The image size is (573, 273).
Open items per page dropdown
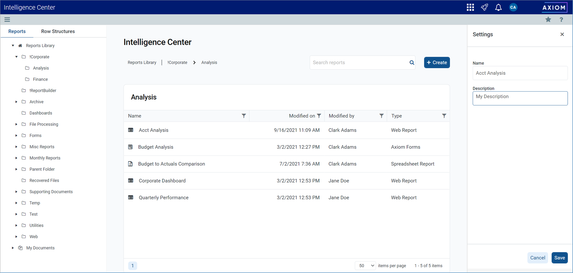pyautogui.click(x=365, y=266)
